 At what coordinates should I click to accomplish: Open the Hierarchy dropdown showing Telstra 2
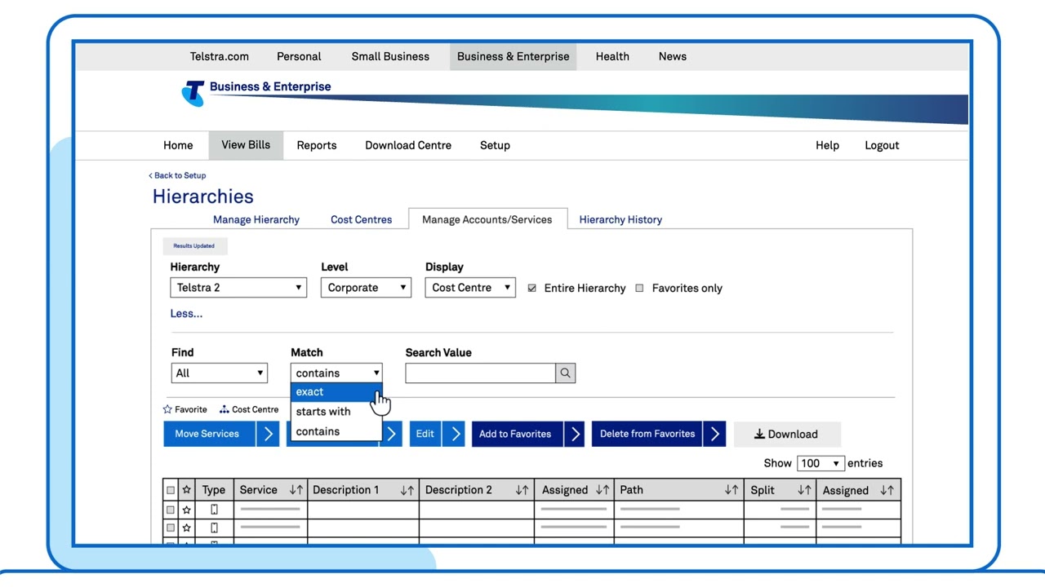click(238, 288)
